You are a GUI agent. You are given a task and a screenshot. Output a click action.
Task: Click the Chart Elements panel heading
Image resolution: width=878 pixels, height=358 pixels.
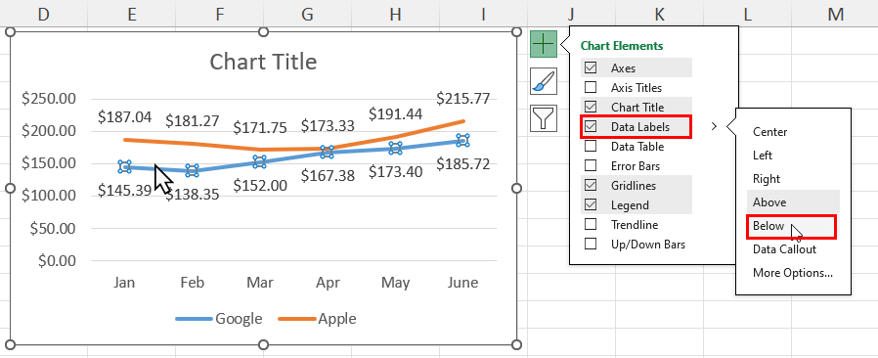point(622,46)
